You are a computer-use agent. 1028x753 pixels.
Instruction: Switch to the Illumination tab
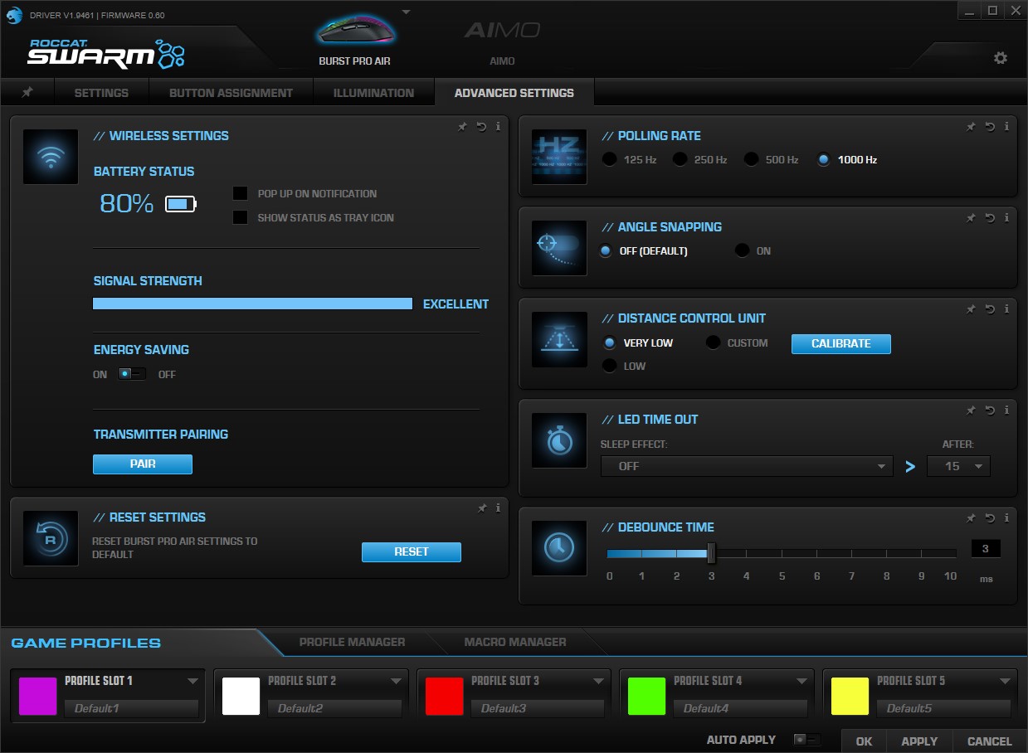coord(373,93)
